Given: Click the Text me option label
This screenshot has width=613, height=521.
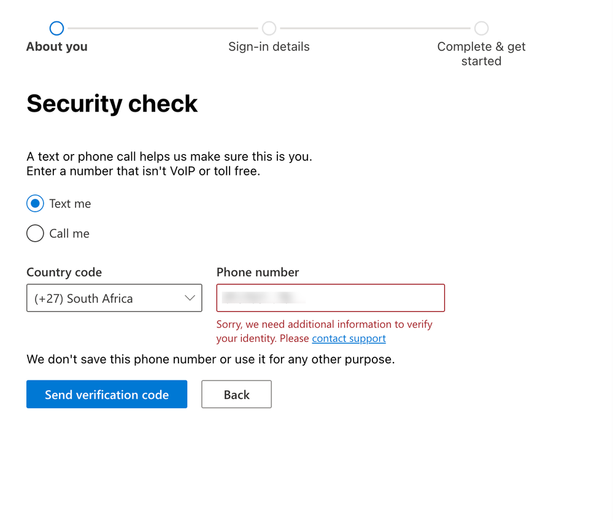Looking at the screenshot, I should click(x=70, y=204).
